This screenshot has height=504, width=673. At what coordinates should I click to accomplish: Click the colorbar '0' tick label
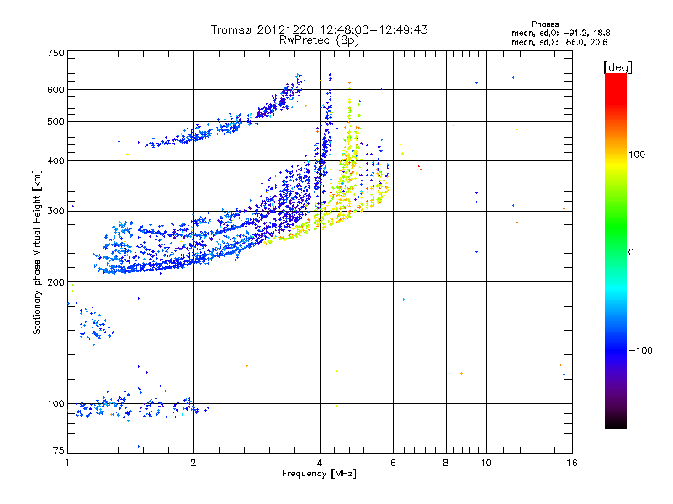coord(631,252)
